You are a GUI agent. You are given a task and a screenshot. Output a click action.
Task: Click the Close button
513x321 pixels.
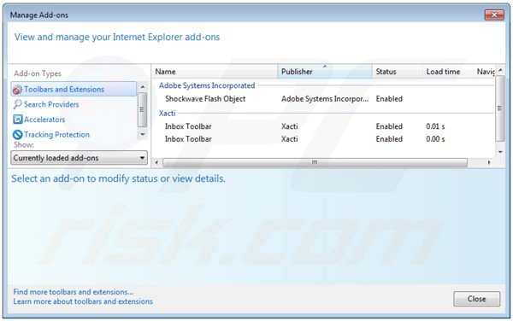click(x=477, y=299)
